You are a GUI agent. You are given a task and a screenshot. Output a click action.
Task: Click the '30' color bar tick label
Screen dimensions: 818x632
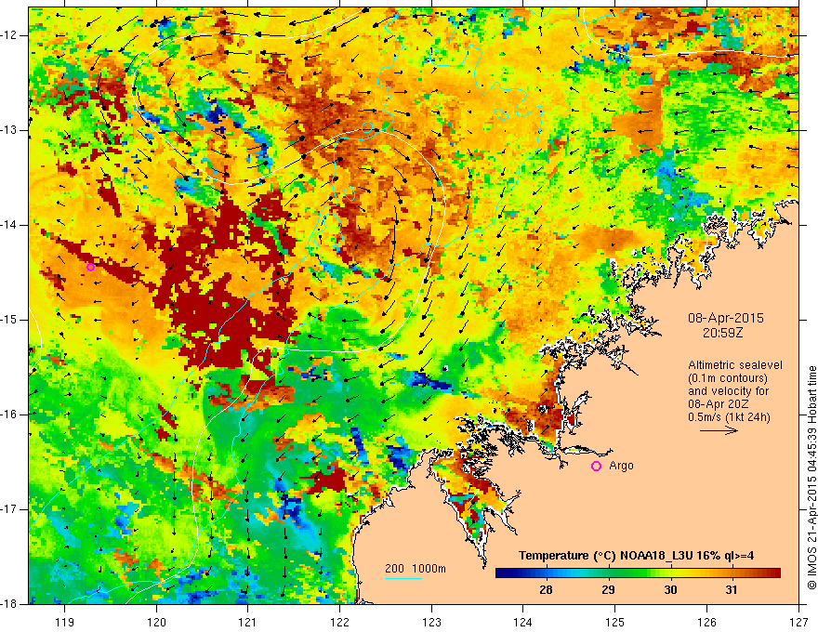pyautogui.click(x=670, y=590)
